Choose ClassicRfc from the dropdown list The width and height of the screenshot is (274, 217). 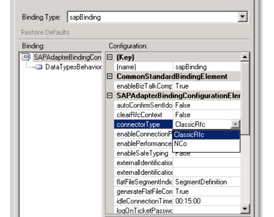(x=206, y=135)
